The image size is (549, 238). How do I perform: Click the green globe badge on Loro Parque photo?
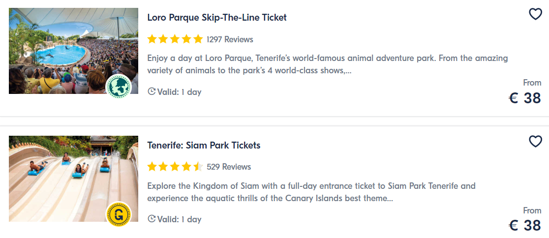tap(119, 87)
